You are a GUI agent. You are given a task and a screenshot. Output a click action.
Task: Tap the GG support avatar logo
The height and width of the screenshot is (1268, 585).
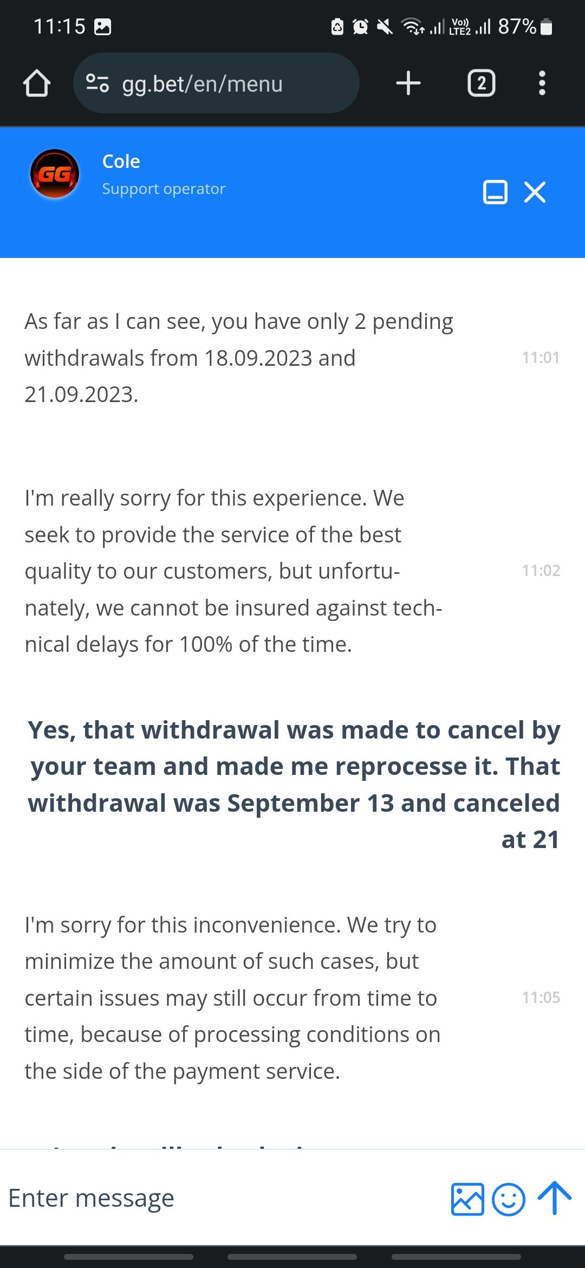[54, 173]
